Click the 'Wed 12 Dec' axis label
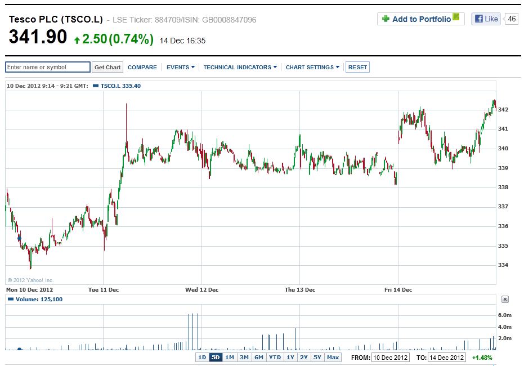Image resolution: width=524 pixels, height=366 pixels. [202, 290]
